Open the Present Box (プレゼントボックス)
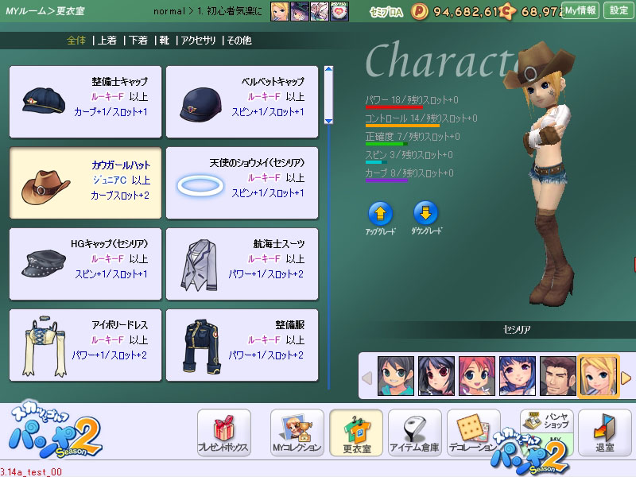 click(224, 432)
